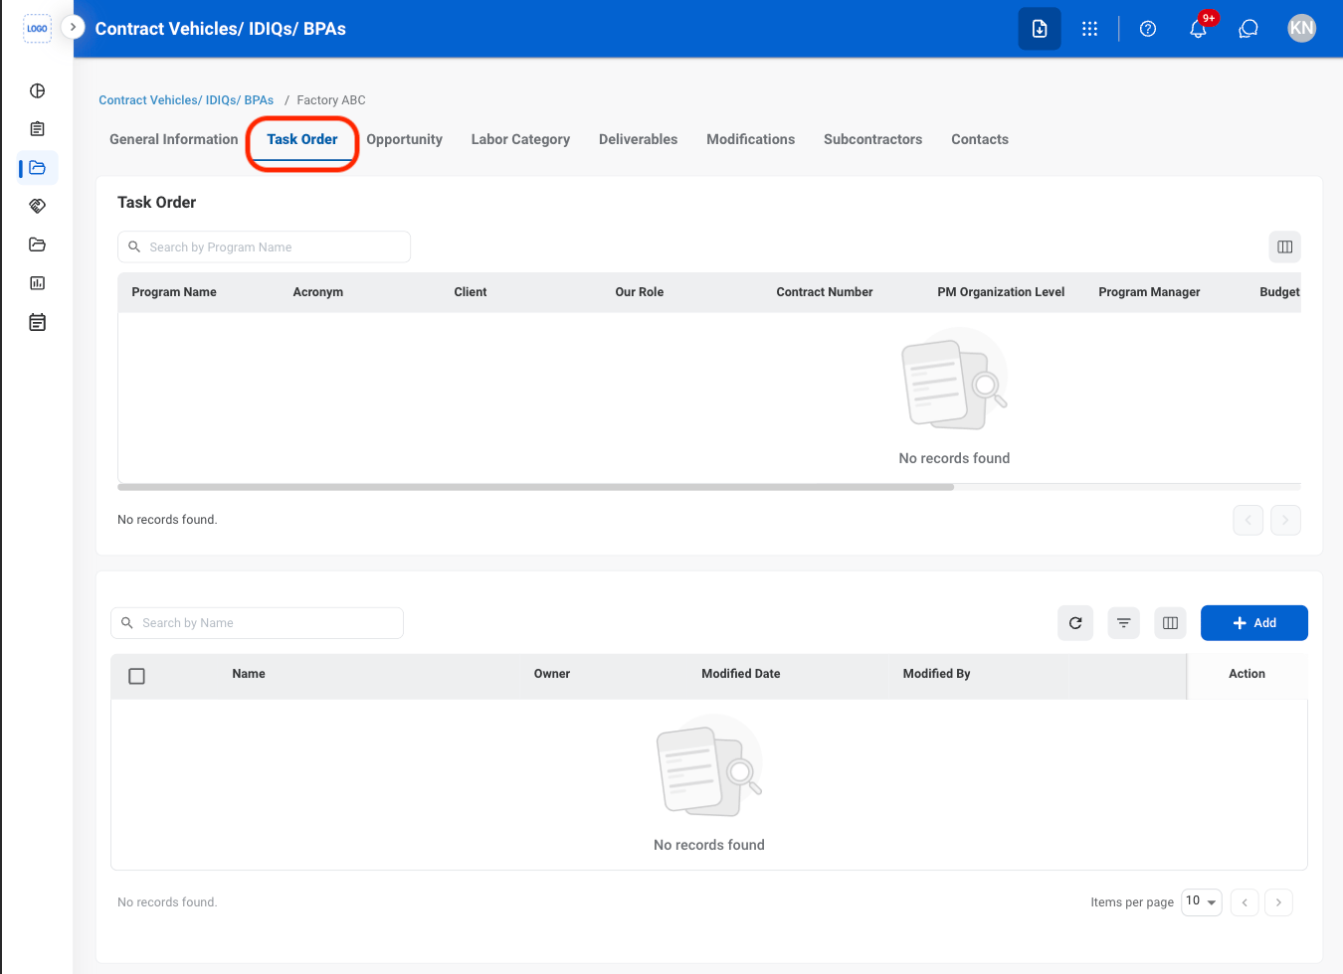The height and width of the screenshot is (974, 1343).
Task: Open the calendar icon in sidebar
Action: (38, 322)
